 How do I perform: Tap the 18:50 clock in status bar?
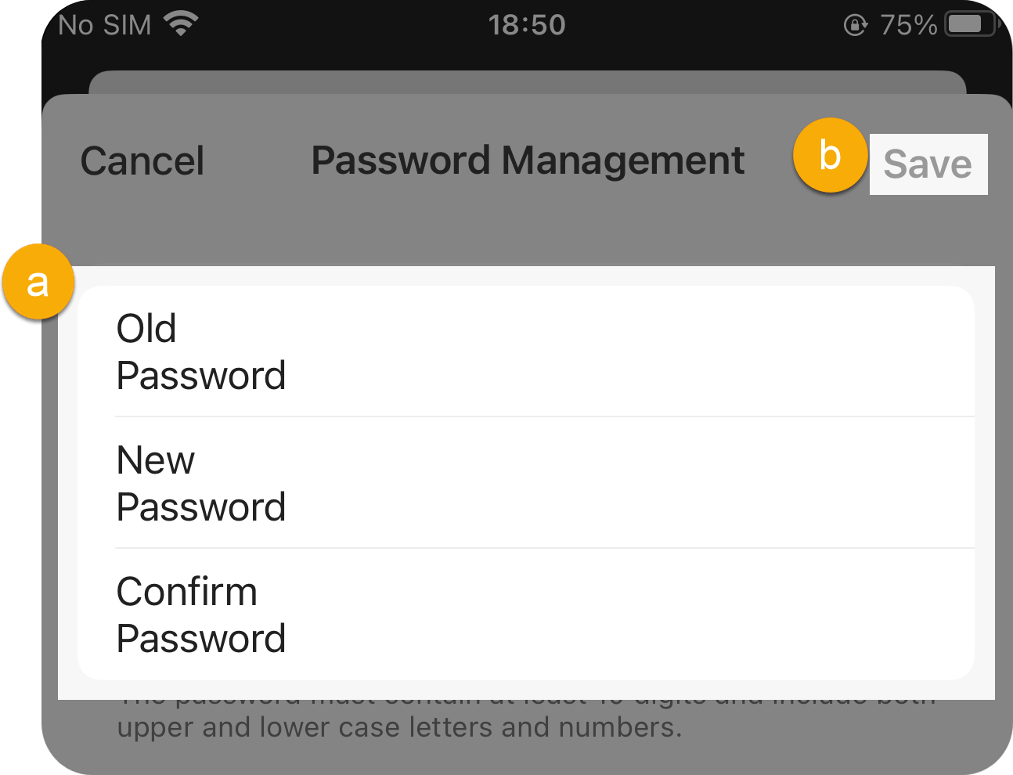click(x=527, y=25)
